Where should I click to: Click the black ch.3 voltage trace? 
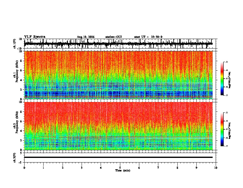(118, 157)
